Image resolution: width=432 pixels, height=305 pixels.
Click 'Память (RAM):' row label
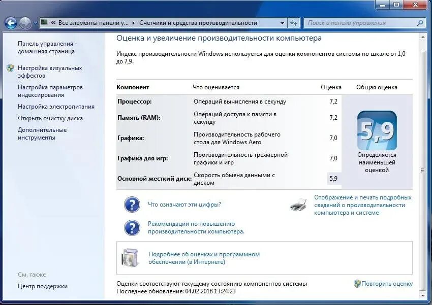139,118
